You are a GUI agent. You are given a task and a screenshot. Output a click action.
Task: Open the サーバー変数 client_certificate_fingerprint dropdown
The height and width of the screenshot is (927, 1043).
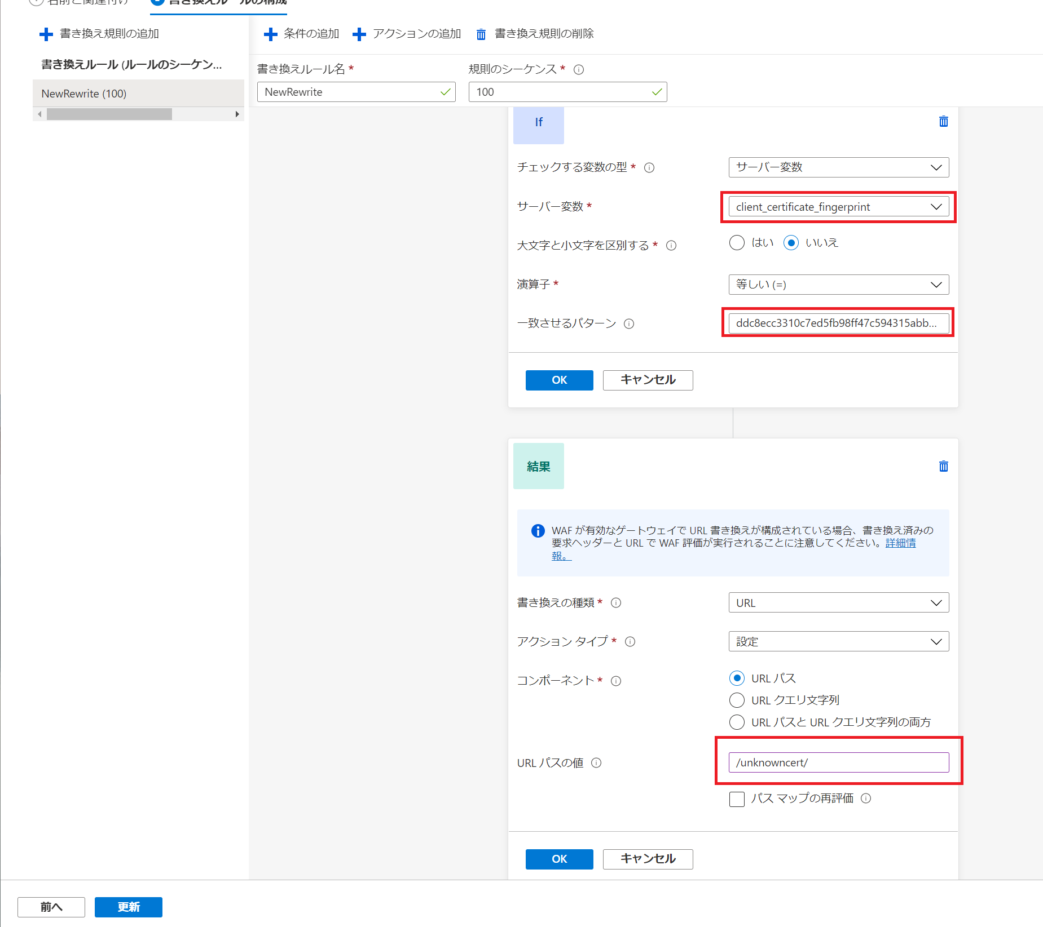tap(839, 207)
